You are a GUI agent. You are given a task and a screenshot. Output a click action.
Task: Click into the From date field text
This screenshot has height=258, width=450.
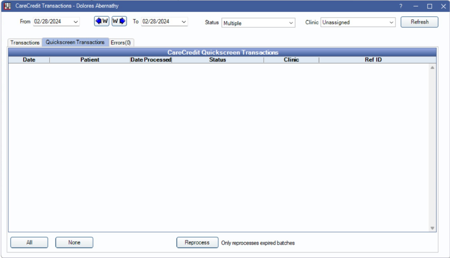coord(47,21)
